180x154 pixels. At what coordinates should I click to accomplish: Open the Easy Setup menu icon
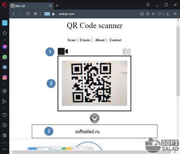click(x=175, y=14)
